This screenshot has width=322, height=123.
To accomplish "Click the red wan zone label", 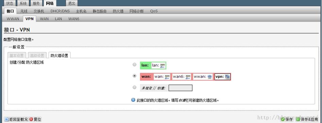I will pyautogui.click(x=146, y=77).
